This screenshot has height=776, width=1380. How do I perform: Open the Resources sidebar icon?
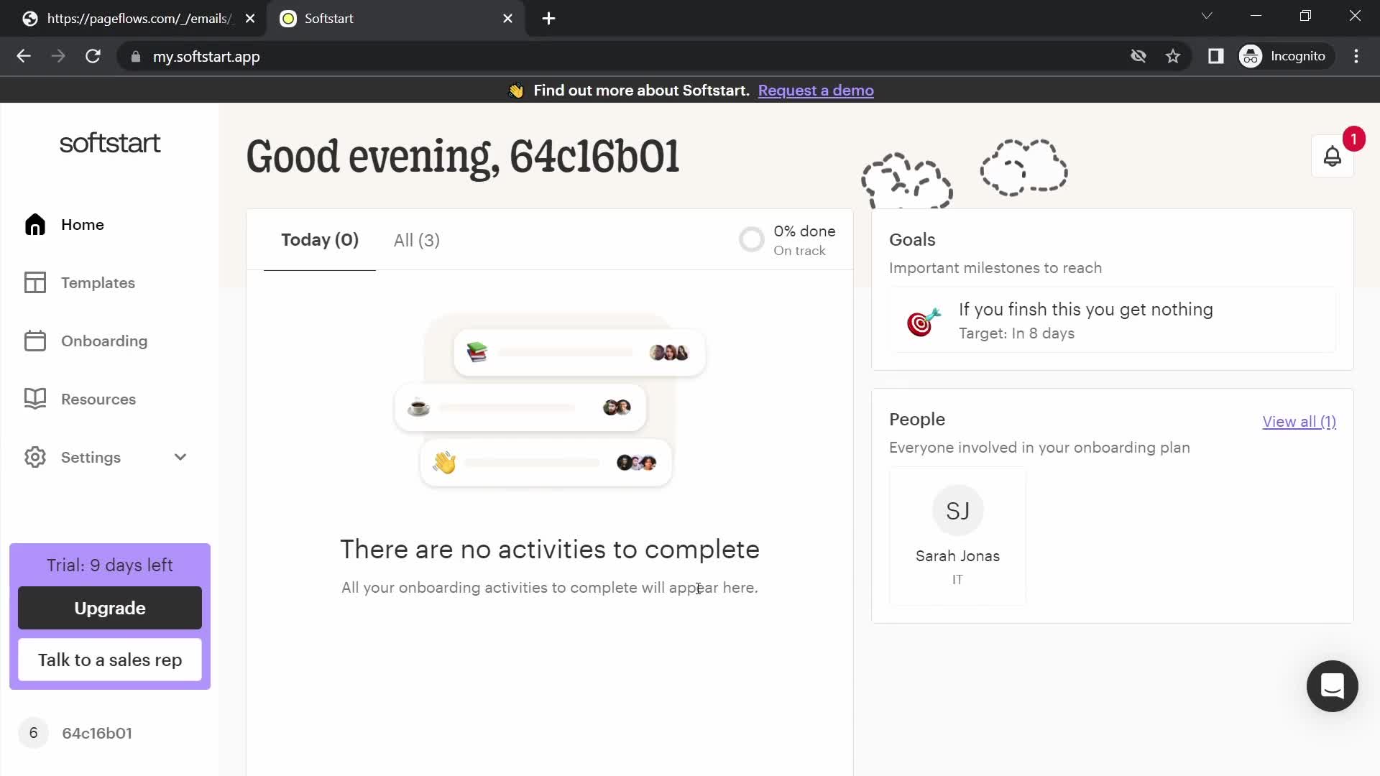(x=35, y=399)
